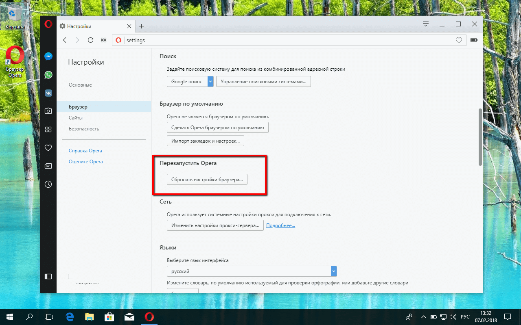Image resolution: width=521 pixels, height=325 pixels.
Task: Close the Настройки tab
Action: click(129, 26)
